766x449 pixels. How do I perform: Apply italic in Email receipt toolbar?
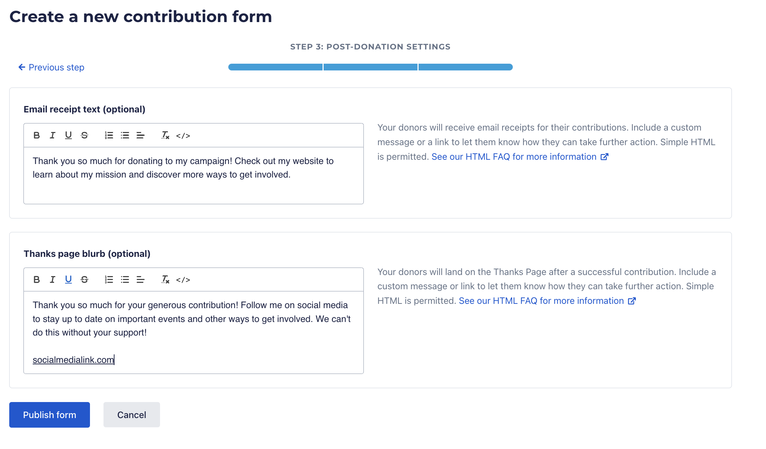53,136
